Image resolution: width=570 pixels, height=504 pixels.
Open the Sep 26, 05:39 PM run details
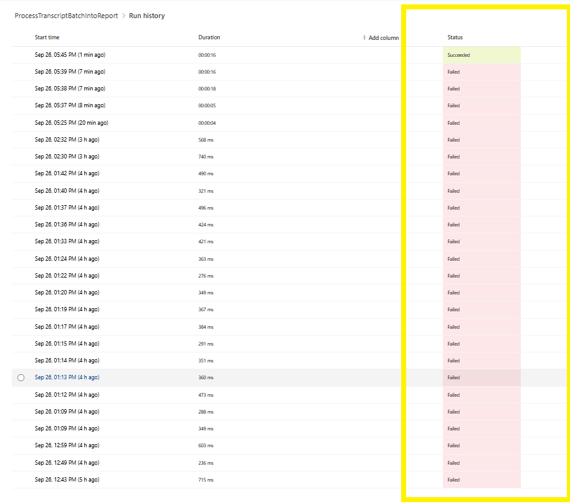click(70, 72)
